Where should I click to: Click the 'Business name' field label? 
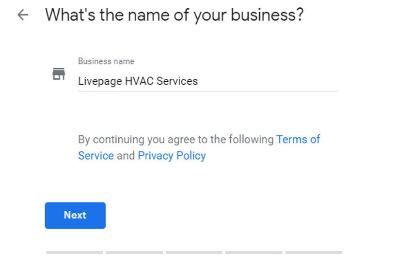[106, 61]
